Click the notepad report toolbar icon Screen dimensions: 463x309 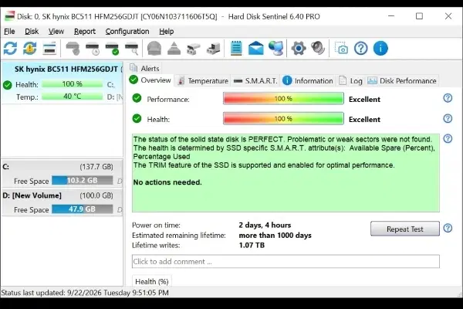pyautogui.click(x=236, y=48)
